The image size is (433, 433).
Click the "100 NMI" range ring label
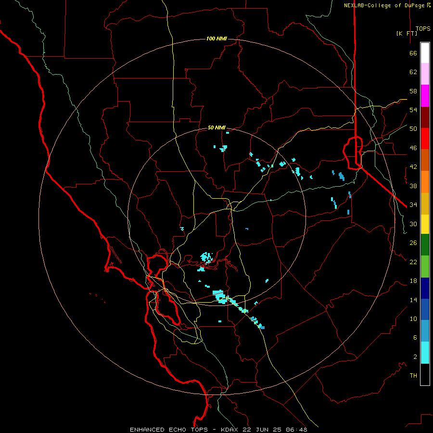(216, 38)
